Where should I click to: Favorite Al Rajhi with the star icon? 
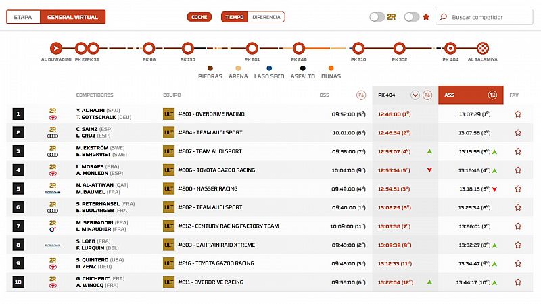pyautogui.click(x=518, y=114)
